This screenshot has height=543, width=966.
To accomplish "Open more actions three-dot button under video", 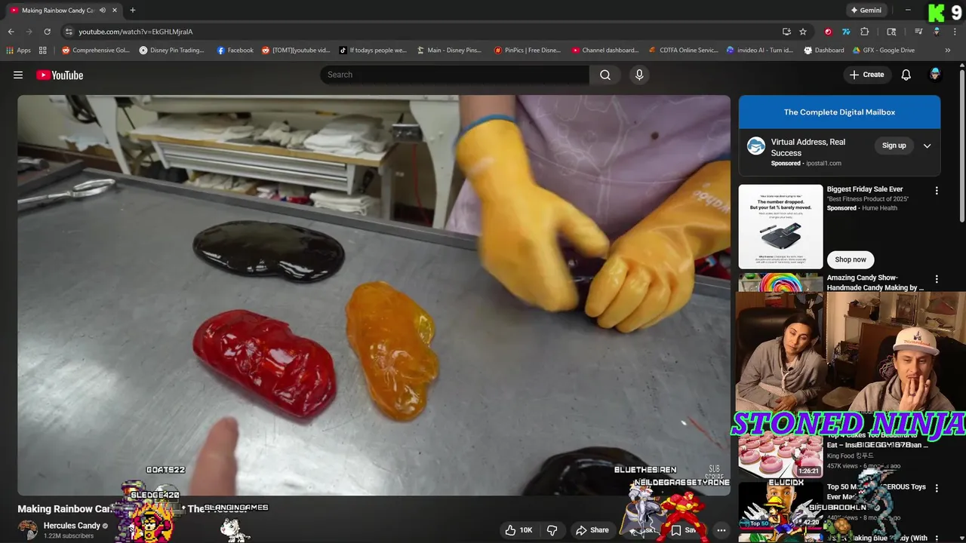I will (721, 530).
